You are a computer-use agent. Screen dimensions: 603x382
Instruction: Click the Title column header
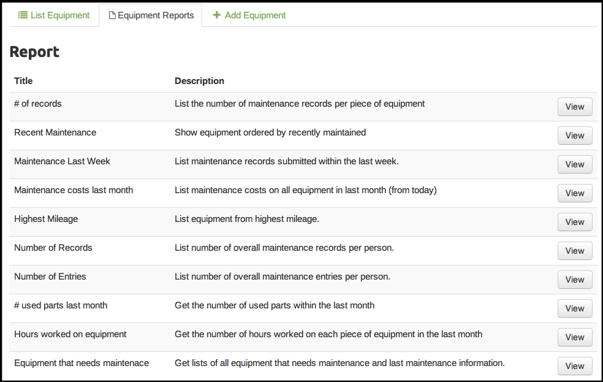[23, 81]
